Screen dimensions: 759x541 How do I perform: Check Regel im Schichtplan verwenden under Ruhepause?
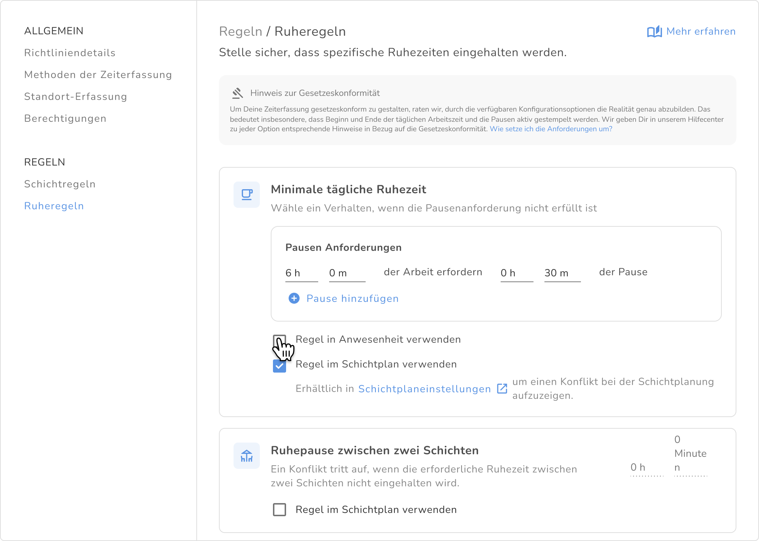pyautogui.click(x=280, y=510)
